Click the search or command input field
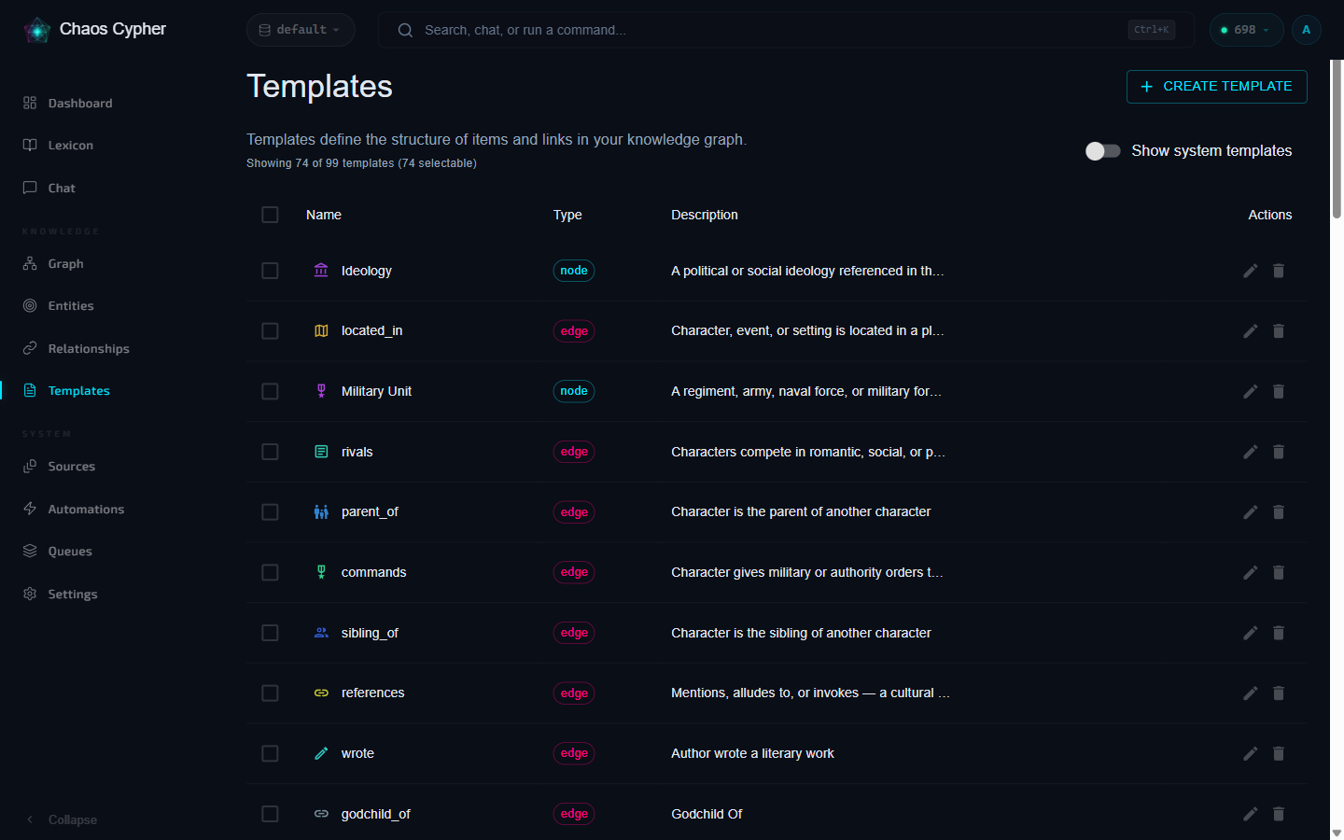This screenshot has height=840, width=1344. 785,30
